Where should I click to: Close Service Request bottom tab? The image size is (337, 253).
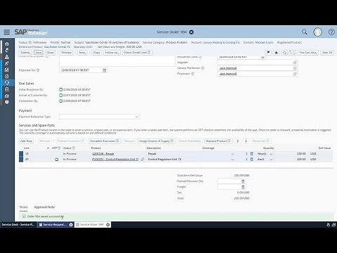coord(71,225)
